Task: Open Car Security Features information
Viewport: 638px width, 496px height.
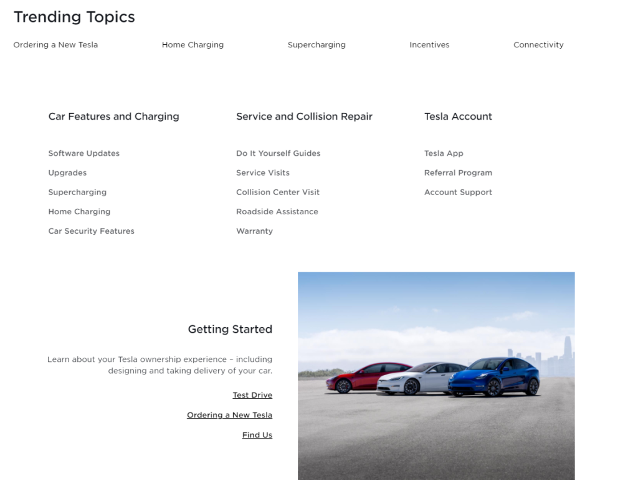Action: pos(91,231)
